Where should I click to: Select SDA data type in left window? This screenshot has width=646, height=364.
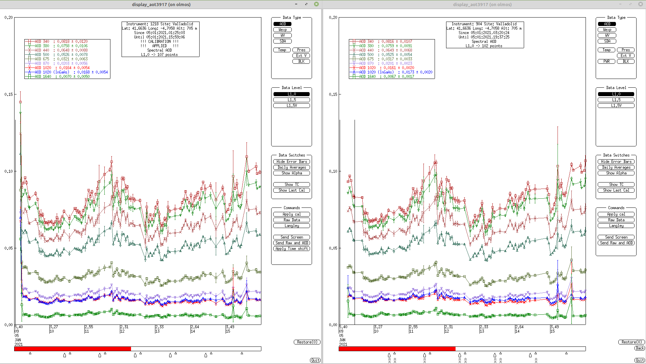[x=282, y=41]
